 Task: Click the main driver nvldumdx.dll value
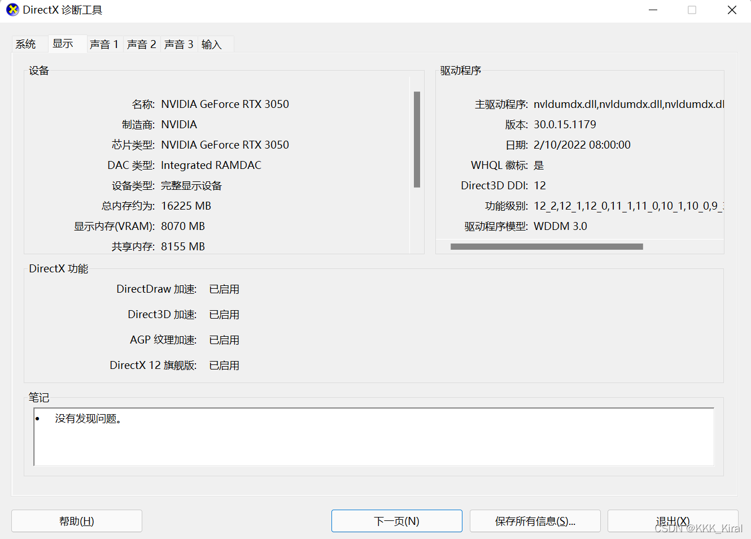pyautogui.click(x=628, y=104)
